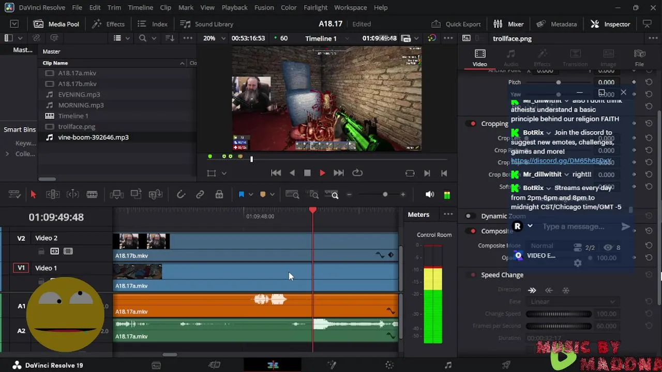Screen dimensions: 662x372
Task: Open the marker color dropdown arrow
Action: 272,195
